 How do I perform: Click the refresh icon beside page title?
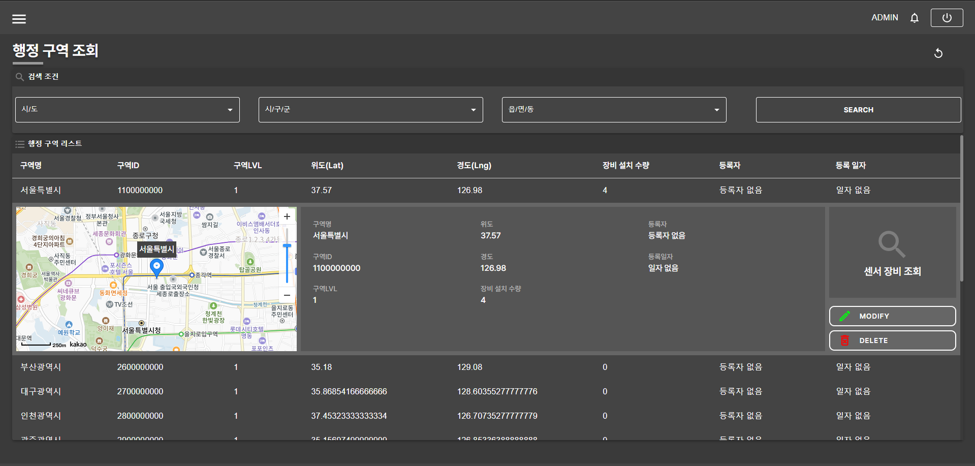pyautogui.click(x=938, y=53)
